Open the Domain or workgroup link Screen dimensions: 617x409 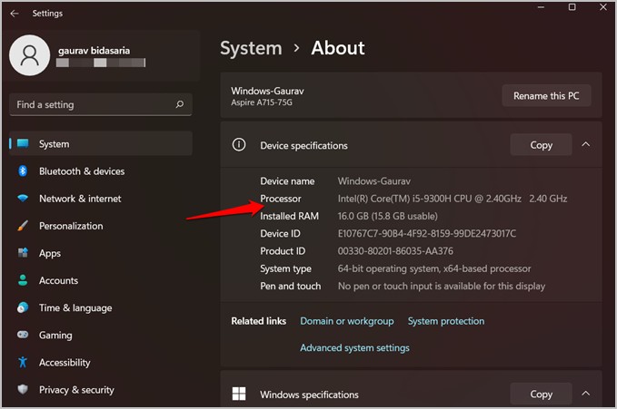pyautogui.click(x=347, y=321)
